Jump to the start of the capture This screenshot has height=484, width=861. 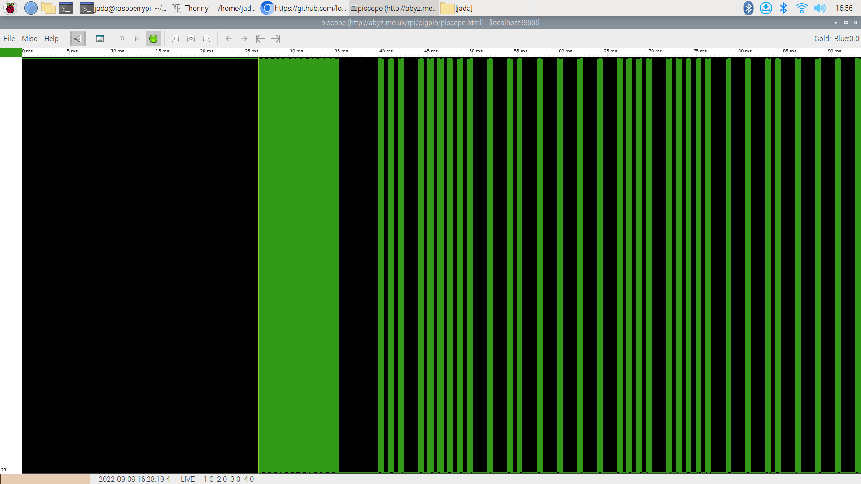260,39
